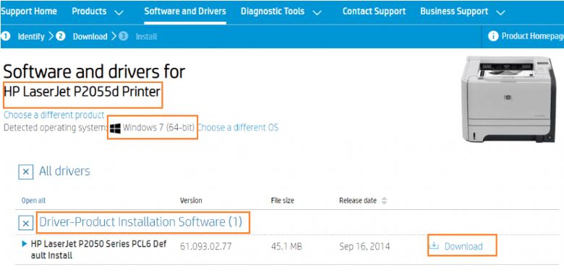The image size is (564, 272).
Task: Expand the Products dropdown chevron
Action: tap(119, 13)
